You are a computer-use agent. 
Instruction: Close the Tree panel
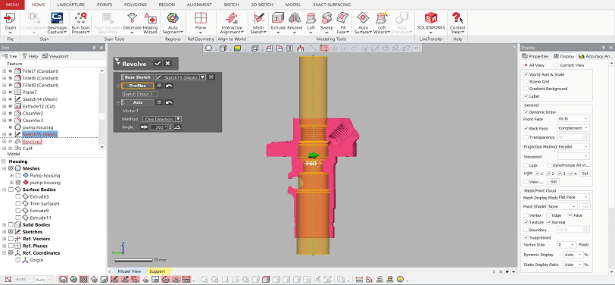(101, 48)
